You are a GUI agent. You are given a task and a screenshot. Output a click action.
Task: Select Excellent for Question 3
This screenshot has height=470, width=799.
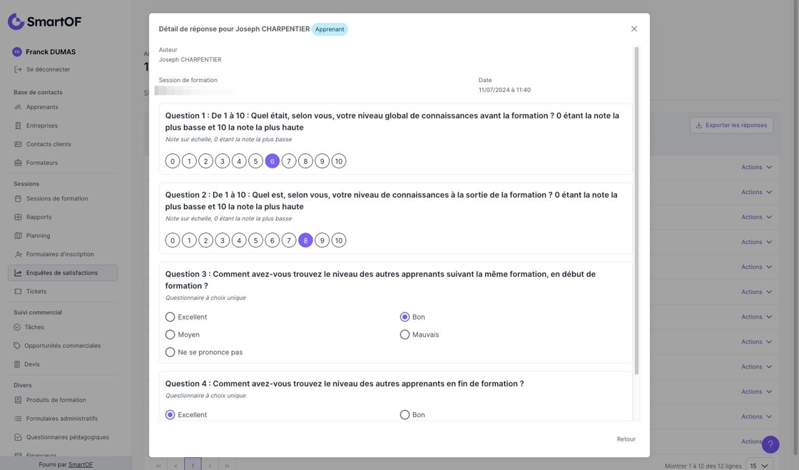(x=170, y=317)
